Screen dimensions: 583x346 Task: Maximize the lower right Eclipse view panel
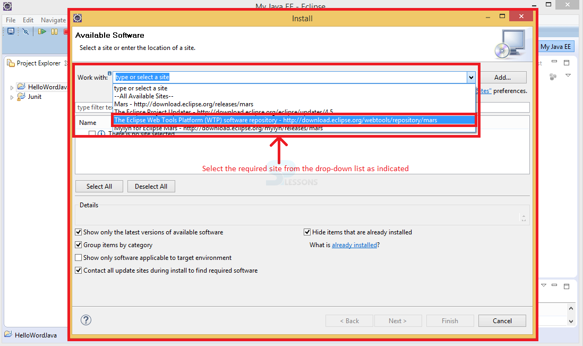point(567,286)
